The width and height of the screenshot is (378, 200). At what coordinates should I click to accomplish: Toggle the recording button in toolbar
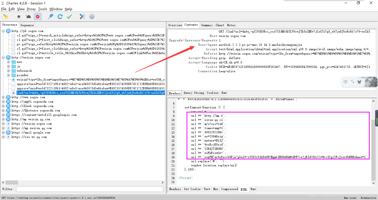(19, 17)
